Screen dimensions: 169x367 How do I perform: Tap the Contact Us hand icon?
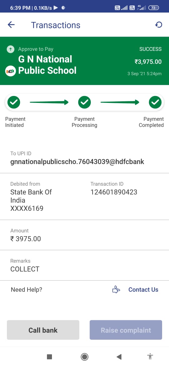coord(116,290)
